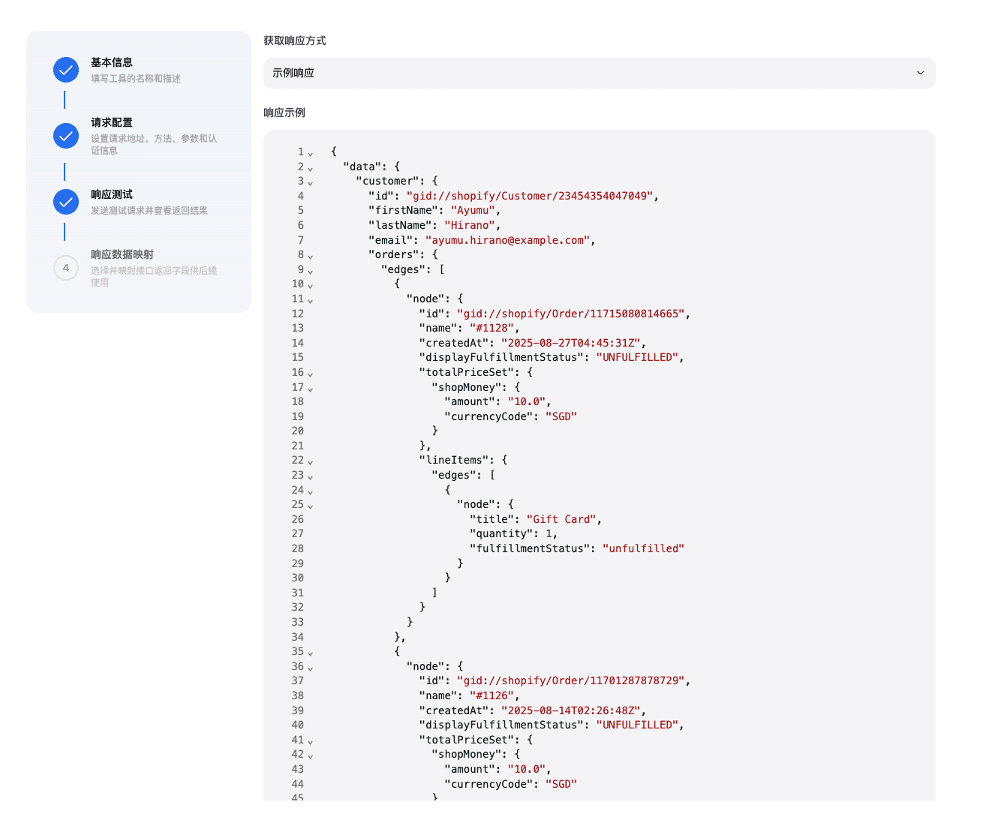
Task: Click the amount "10.0" on line 18
Action: pos(527,401)
